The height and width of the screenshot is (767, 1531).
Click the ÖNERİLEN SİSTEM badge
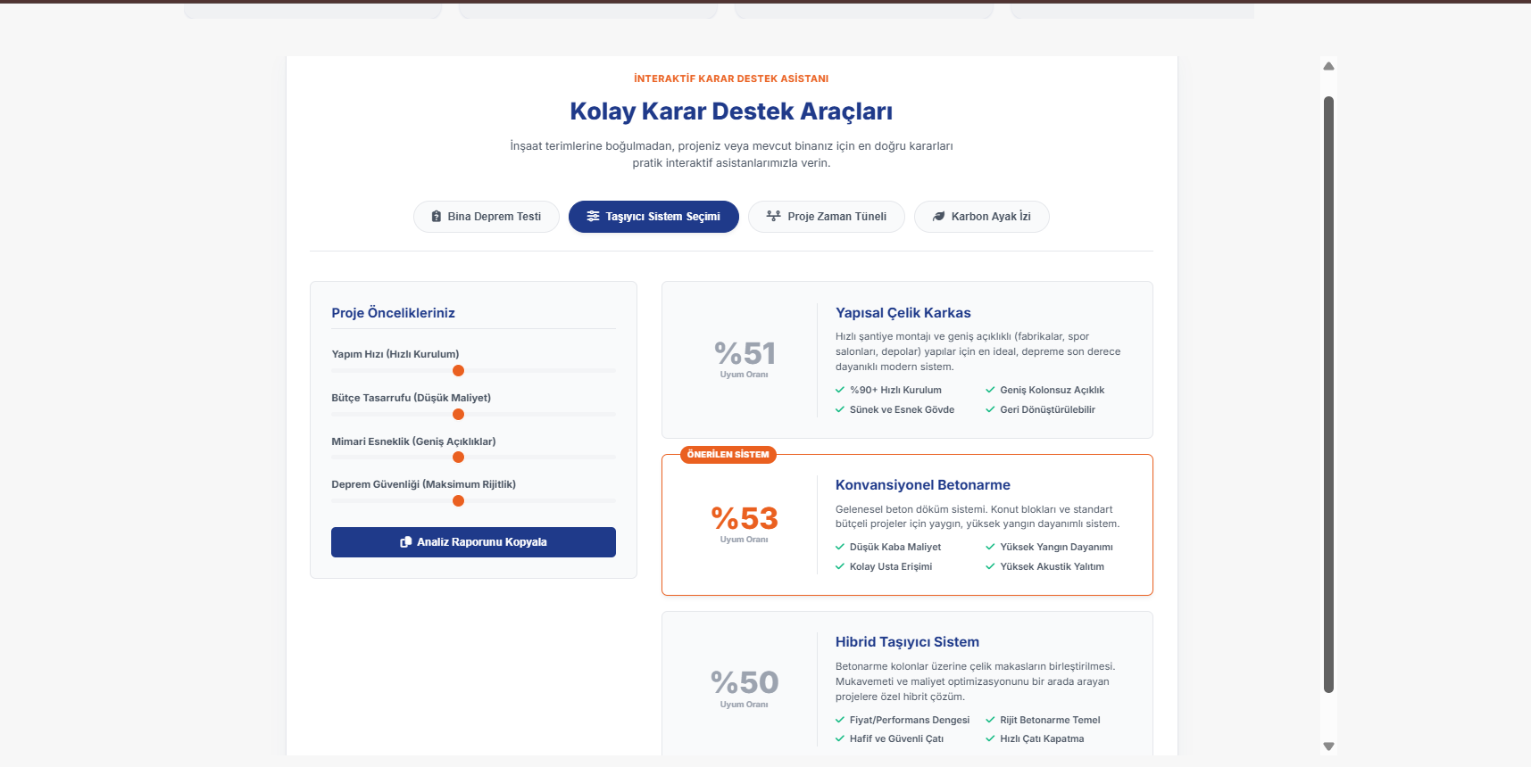pyautogui.click(x=728, y=455)
